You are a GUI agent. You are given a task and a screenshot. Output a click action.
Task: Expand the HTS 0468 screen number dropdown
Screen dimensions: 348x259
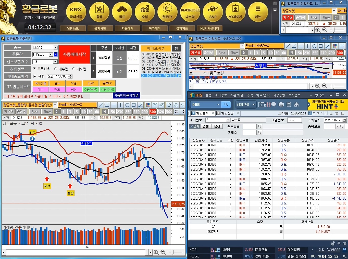tap(218, 105)
